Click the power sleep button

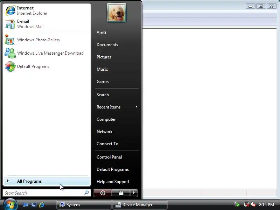pyautogui.click(x=103, y=193)
